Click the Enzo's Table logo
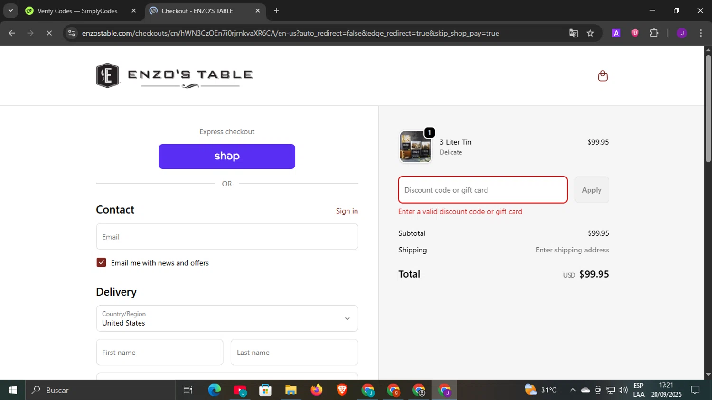 point(174,75)
